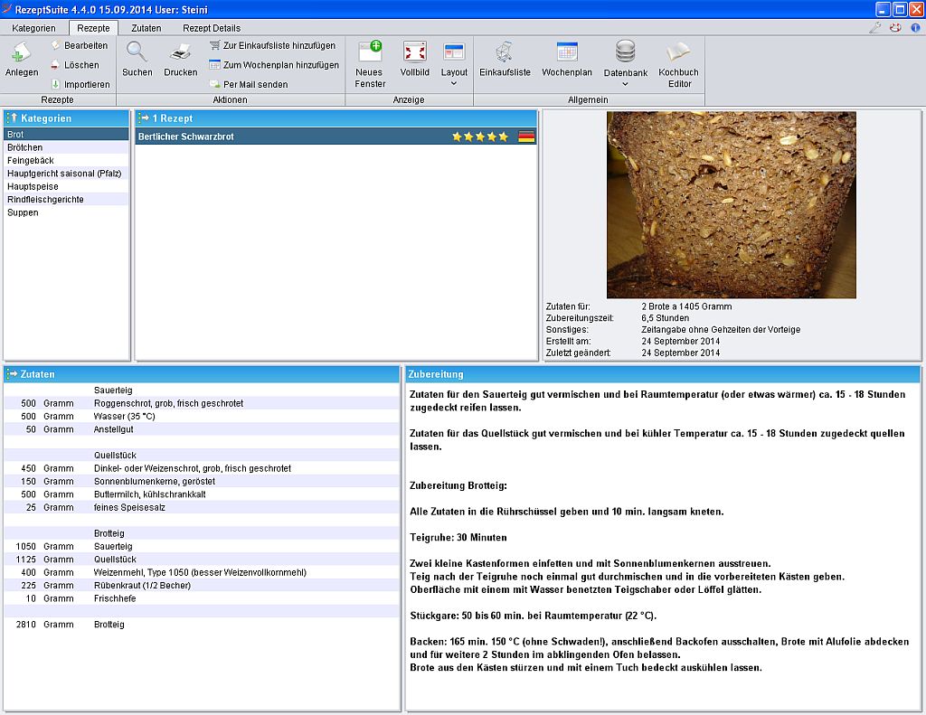Viewport: 926px width, 715px height.
Task: Set rating by clicking the fifth star
Action: coord(503,136)
